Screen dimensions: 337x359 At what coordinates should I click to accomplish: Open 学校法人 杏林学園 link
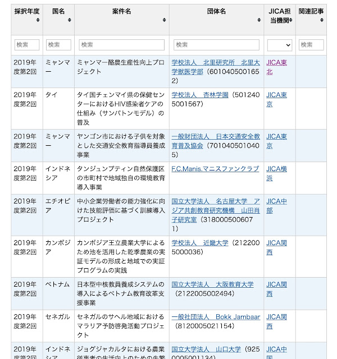click(x=200, y=95)
